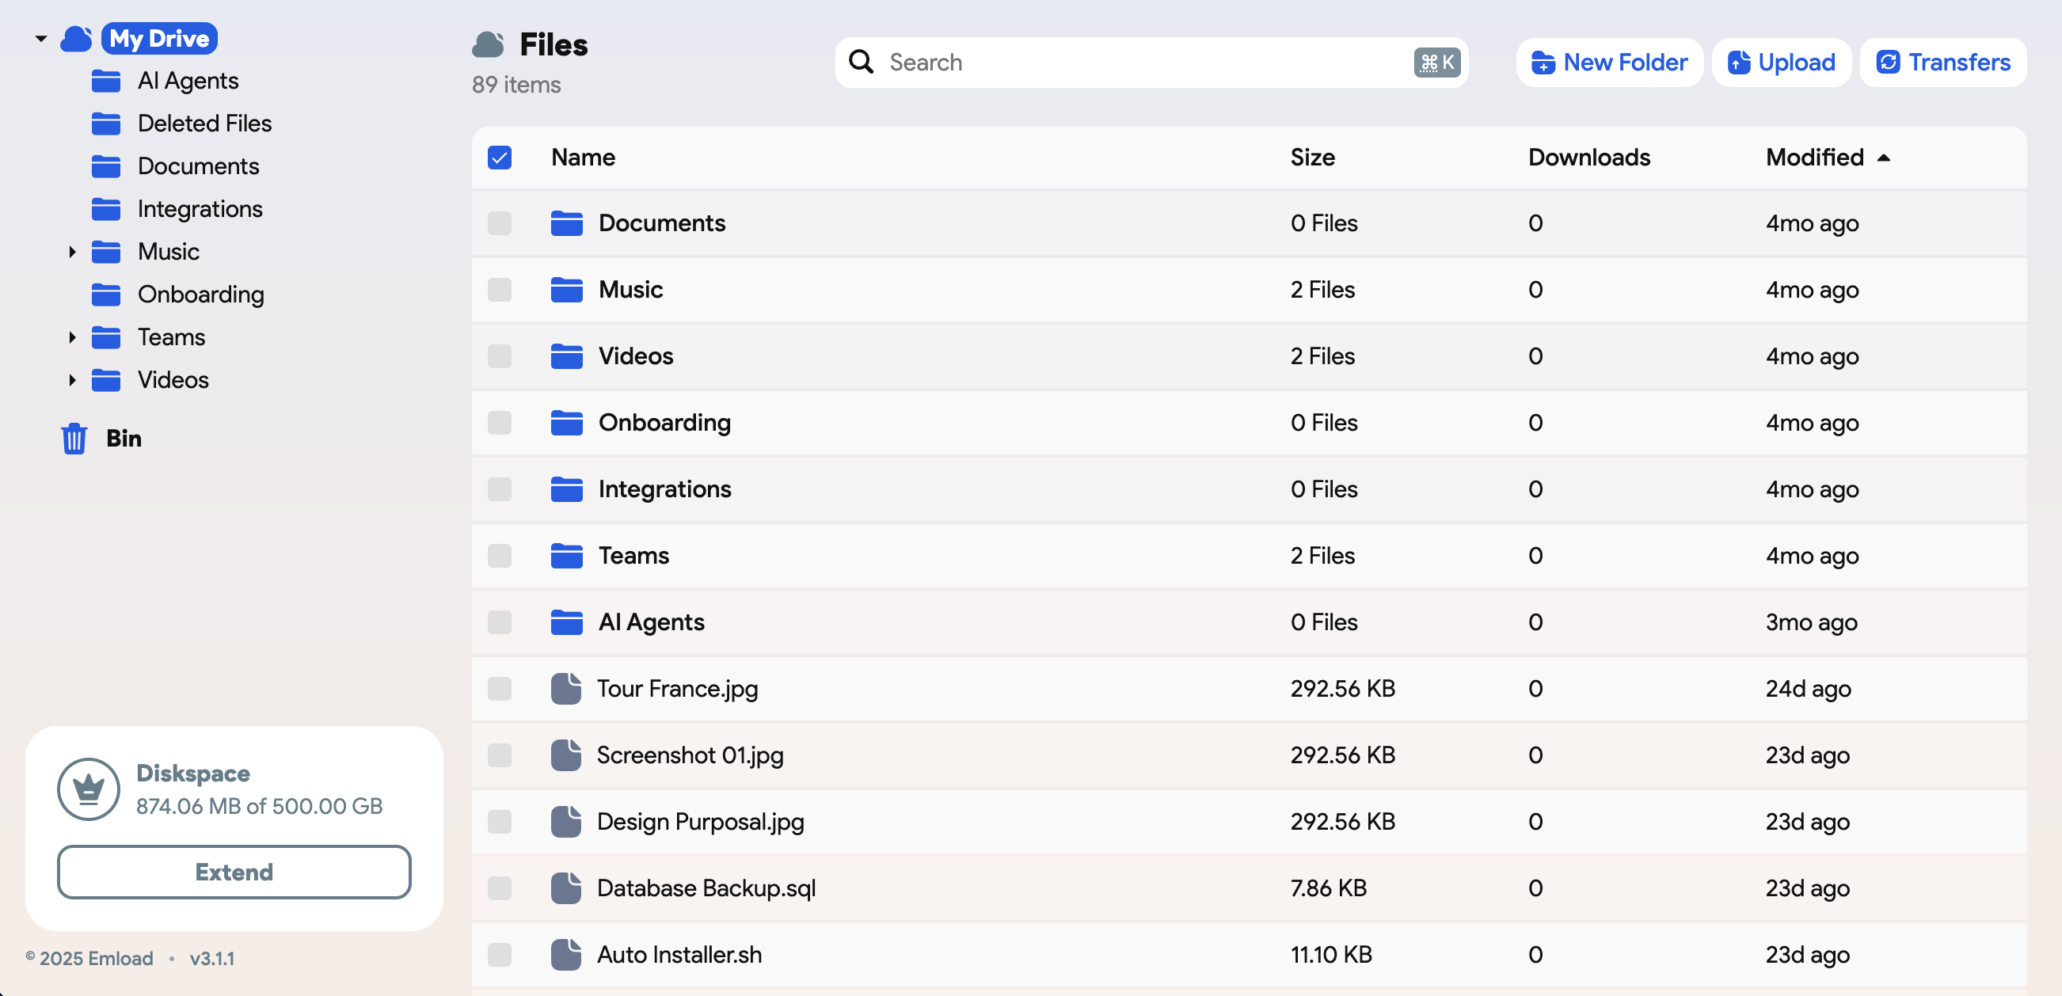Click the file icon for Design Purposal.jpg
Image resolution: width=2062 pixels, height=996 pixels.
(566, 822)
